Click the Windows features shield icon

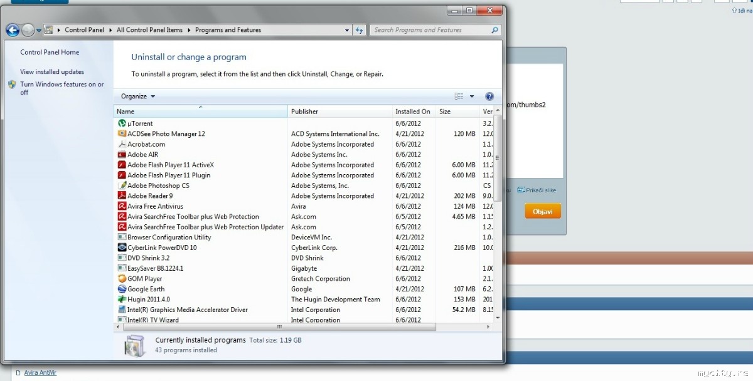[12, 84]
